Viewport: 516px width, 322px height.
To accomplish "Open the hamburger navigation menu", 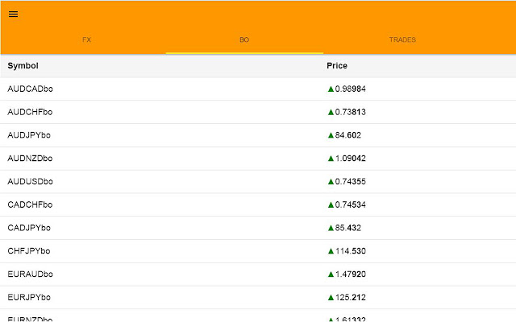I will (x=14, y=14).
